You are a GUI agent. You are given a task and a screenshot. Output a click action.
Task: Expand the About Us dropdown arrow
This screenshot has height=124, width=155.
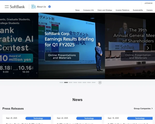pyautogui.click(x=50, y=7)
